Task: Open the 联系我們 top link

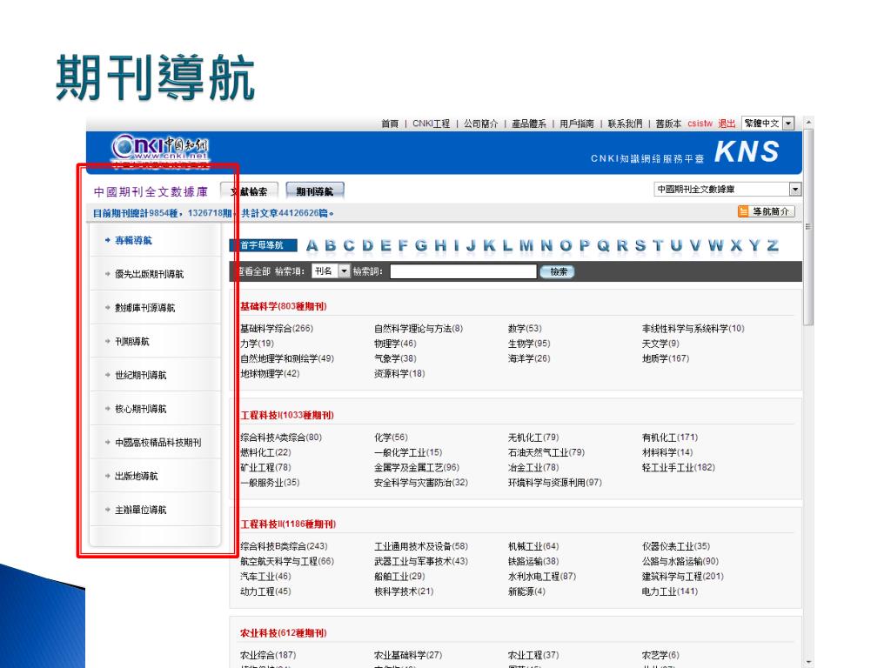Action: tap(625, 124)
